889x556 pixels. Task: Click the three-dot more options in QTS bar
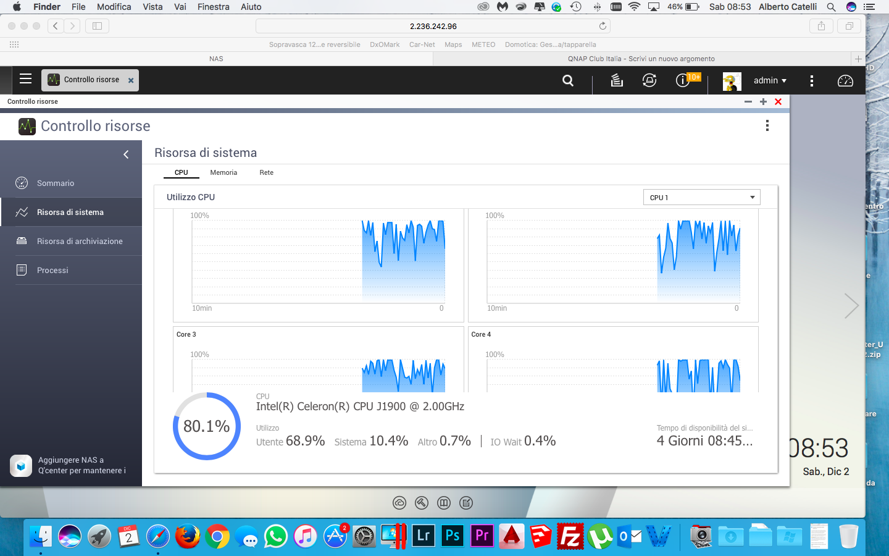pos(811,81)
